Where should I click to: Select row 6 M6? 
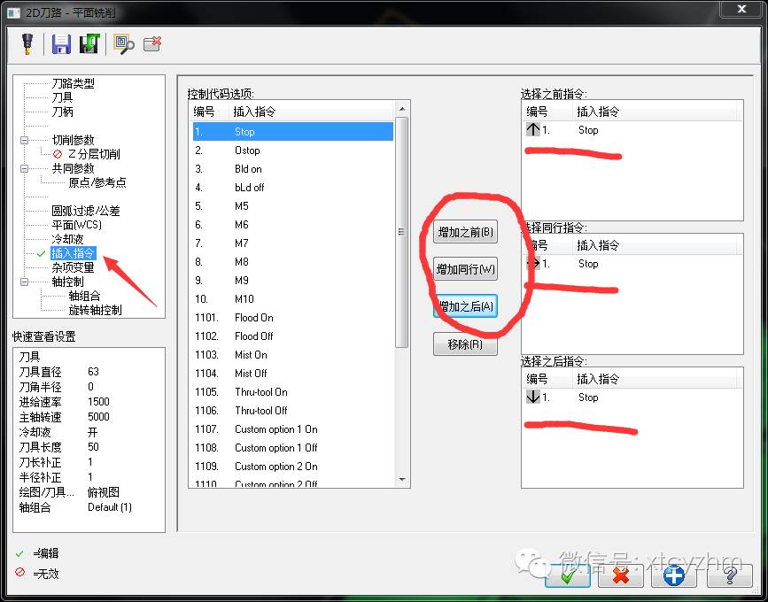(x=293, y=225)
